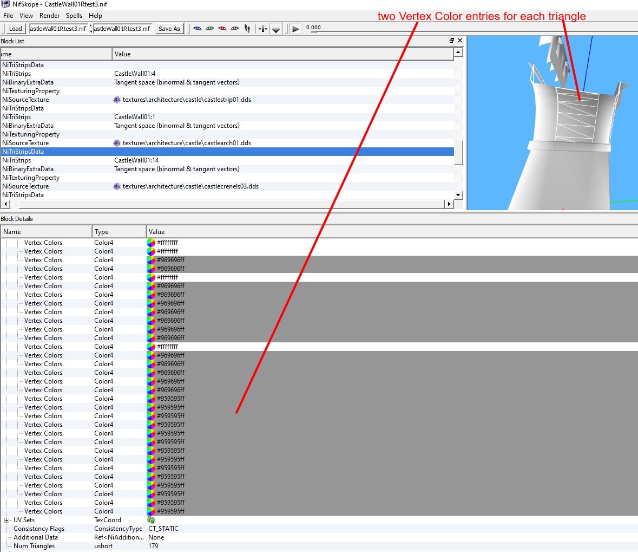Image resolution: width=638 pixels, height=552 pixels.
Task: Toggle the gray eye visibility icon
Action: (235, 28)
